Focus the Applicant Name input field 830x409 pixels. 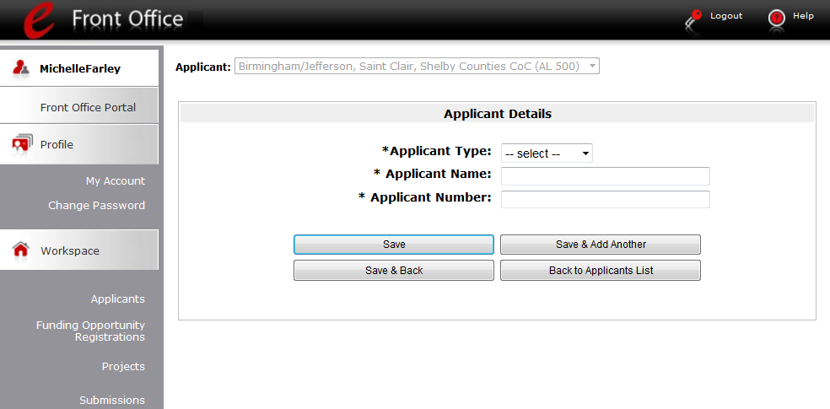point(605,176)
